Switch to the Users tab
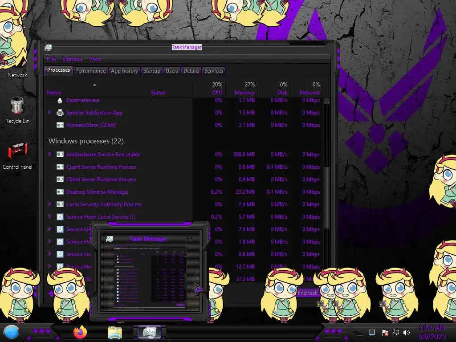Screen dimensions: 456x342 click(x=171, y=71)
